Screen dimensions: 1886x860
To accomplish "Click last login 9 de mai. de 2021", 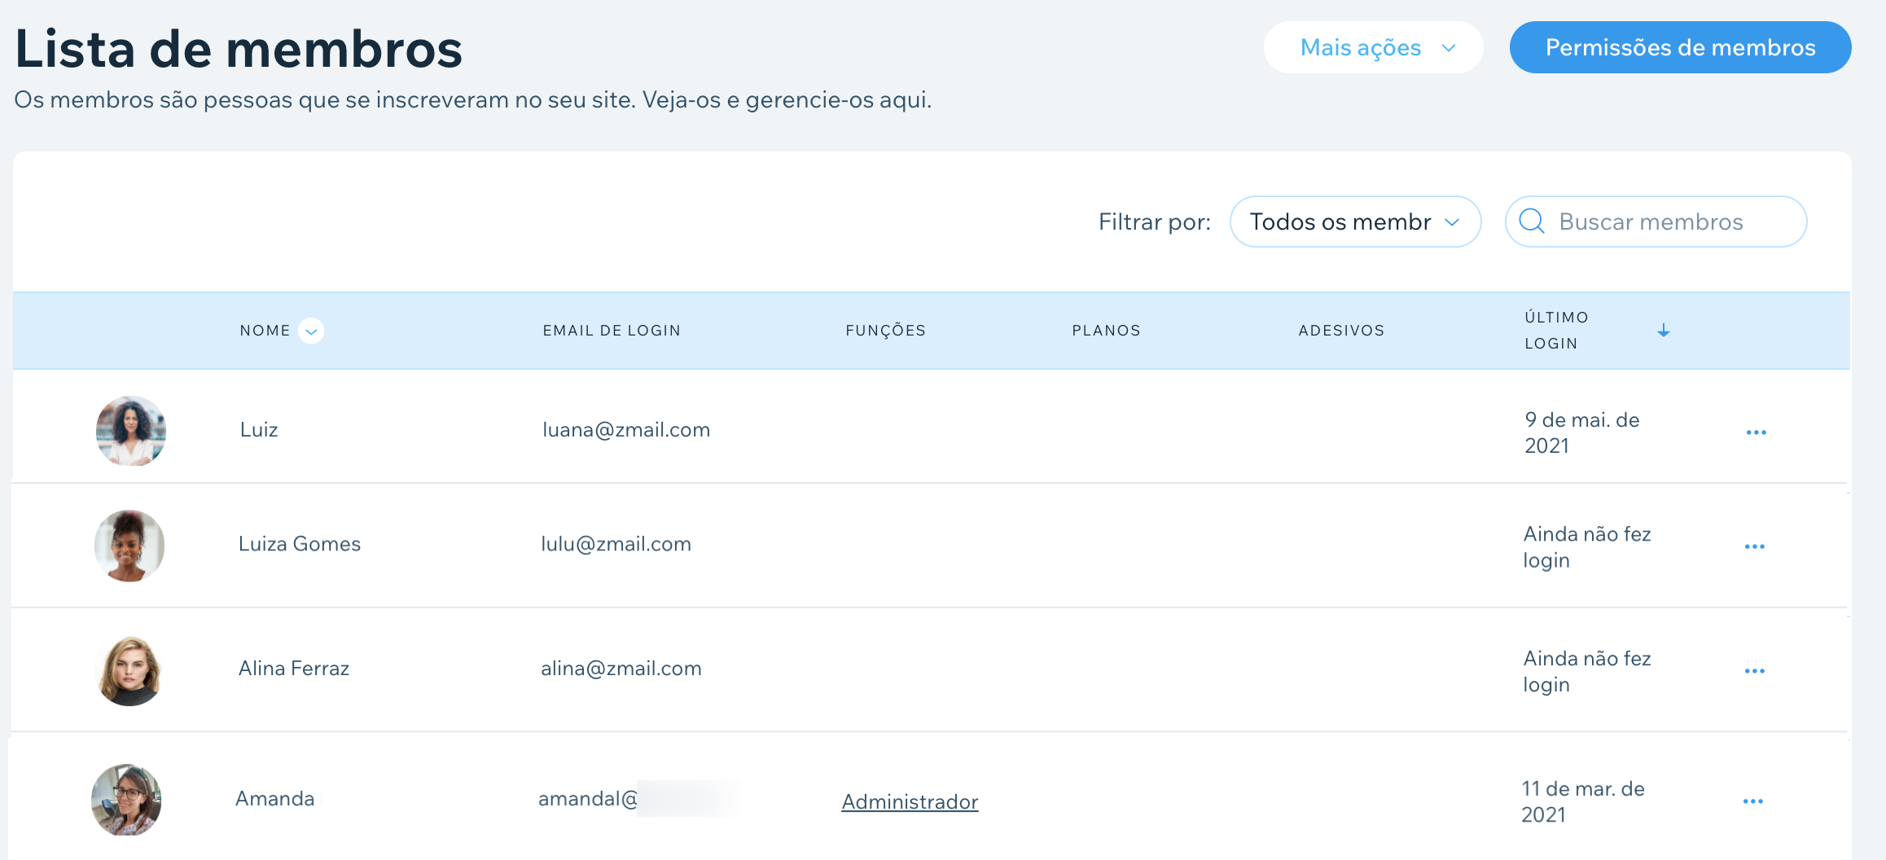I will [x=1582, y=432].
